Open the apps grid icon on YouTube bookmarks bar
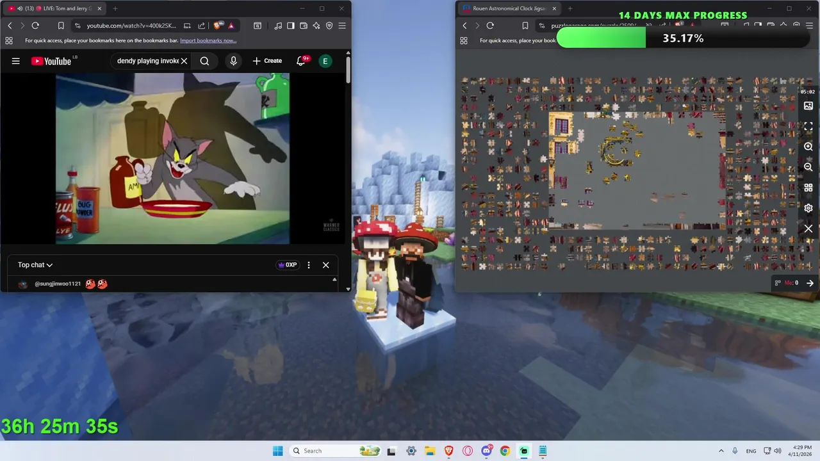The image size is (820, 461). coord(8,40)
